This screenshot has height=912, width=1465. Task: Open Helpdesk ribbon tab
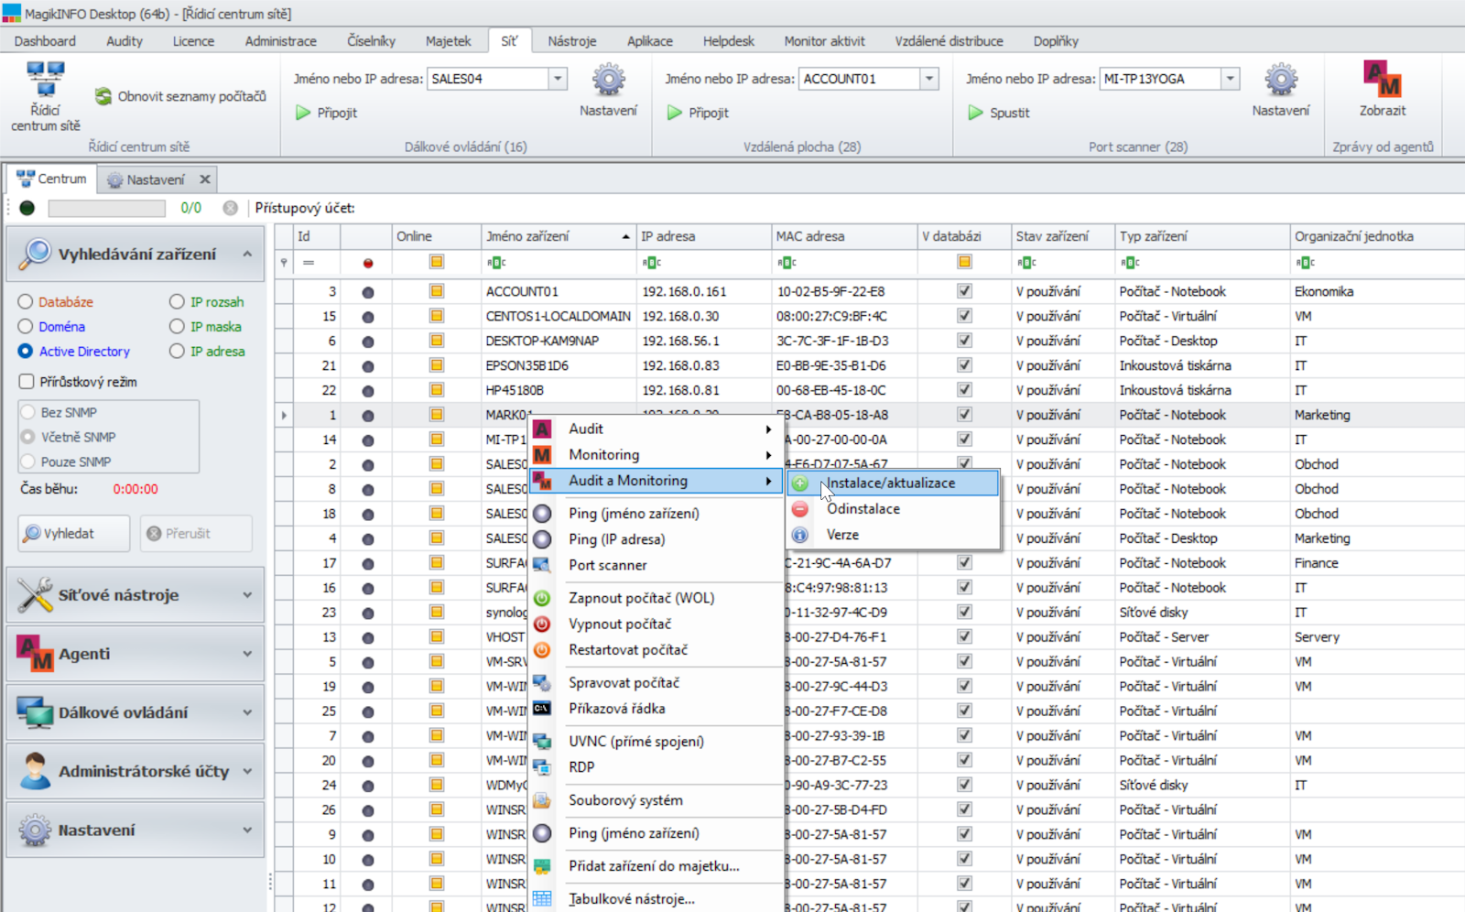point(729,41)
